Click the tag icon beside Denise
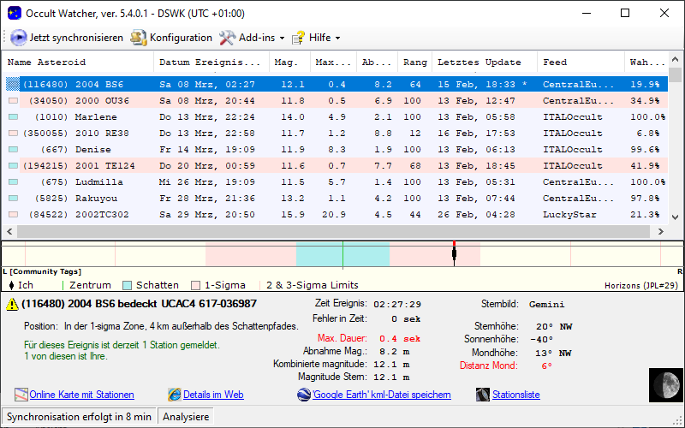Screen dimensions: 685x428 [x=13, y=149]
